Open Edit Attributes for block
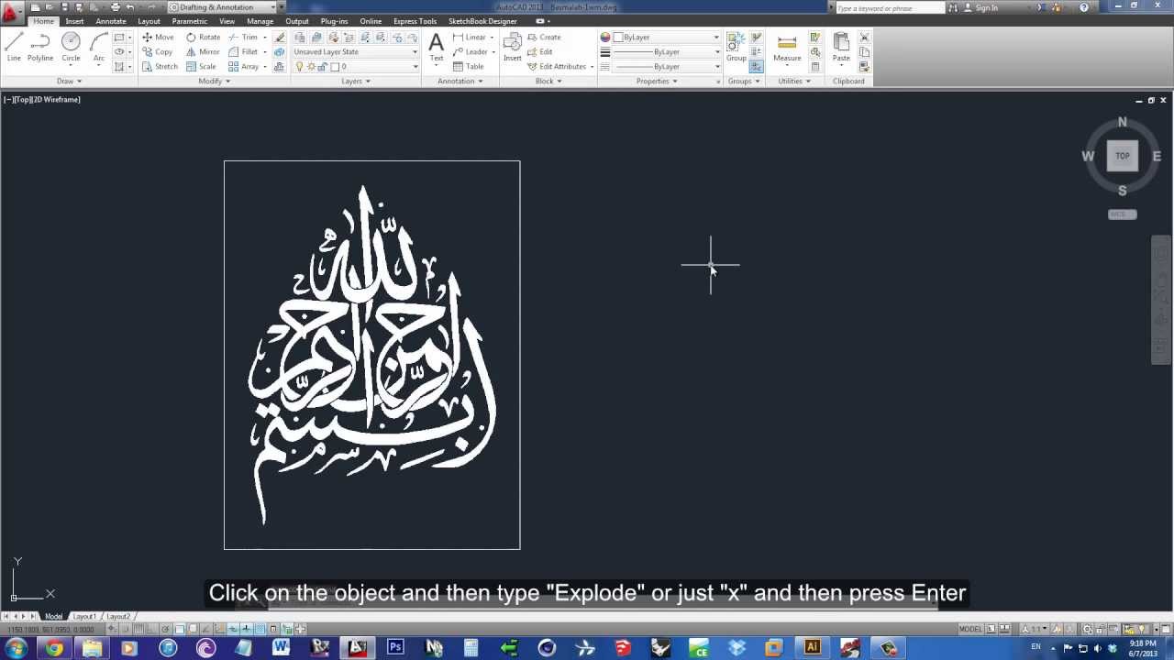Screen dimensions: 1174x660 [557, 67]
